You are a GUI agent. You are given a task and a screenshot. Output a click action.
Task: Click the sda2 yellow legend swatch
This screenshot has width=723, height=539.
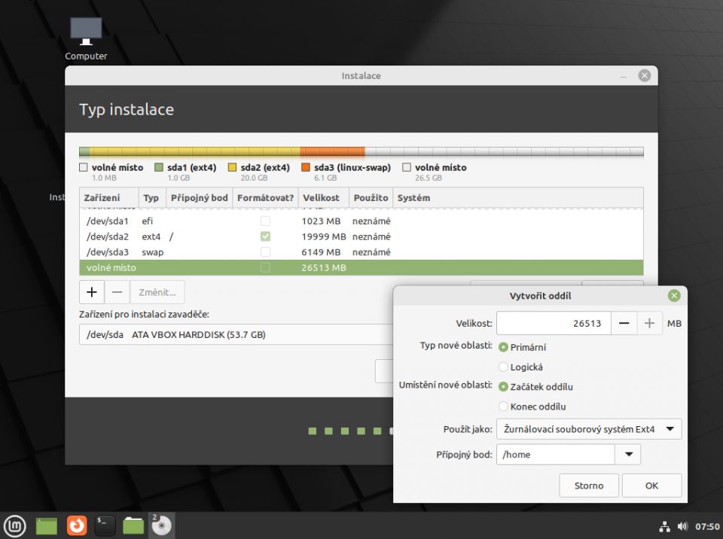pyautogui.click(x=233, y=167)
